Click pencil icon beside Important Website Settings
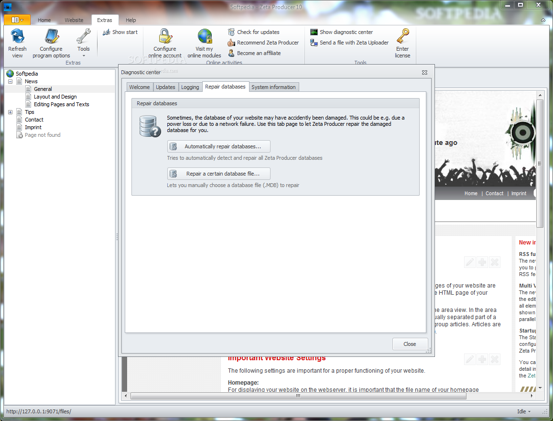553x421 pixels. coord(470,359)
